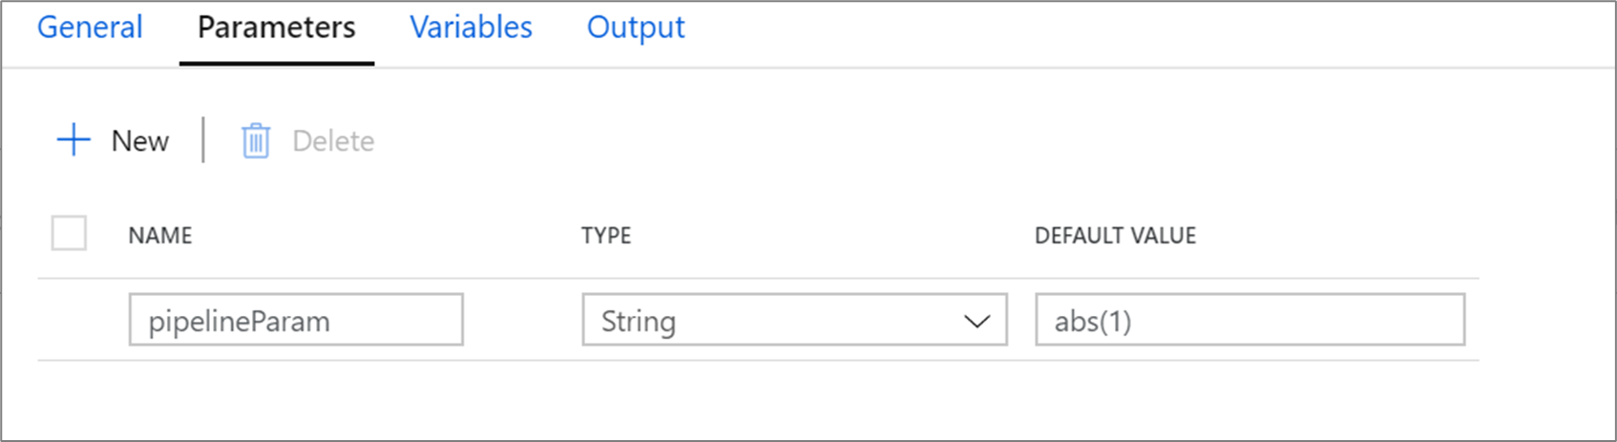Click the pipelineParam name field

tap(296, 320)
